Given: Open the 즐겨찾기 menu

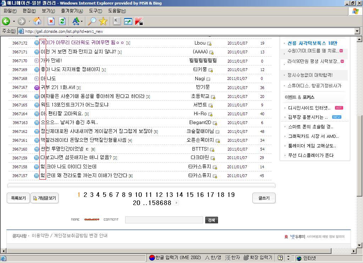Looking at the screenshot, I should tap(72, 11).
